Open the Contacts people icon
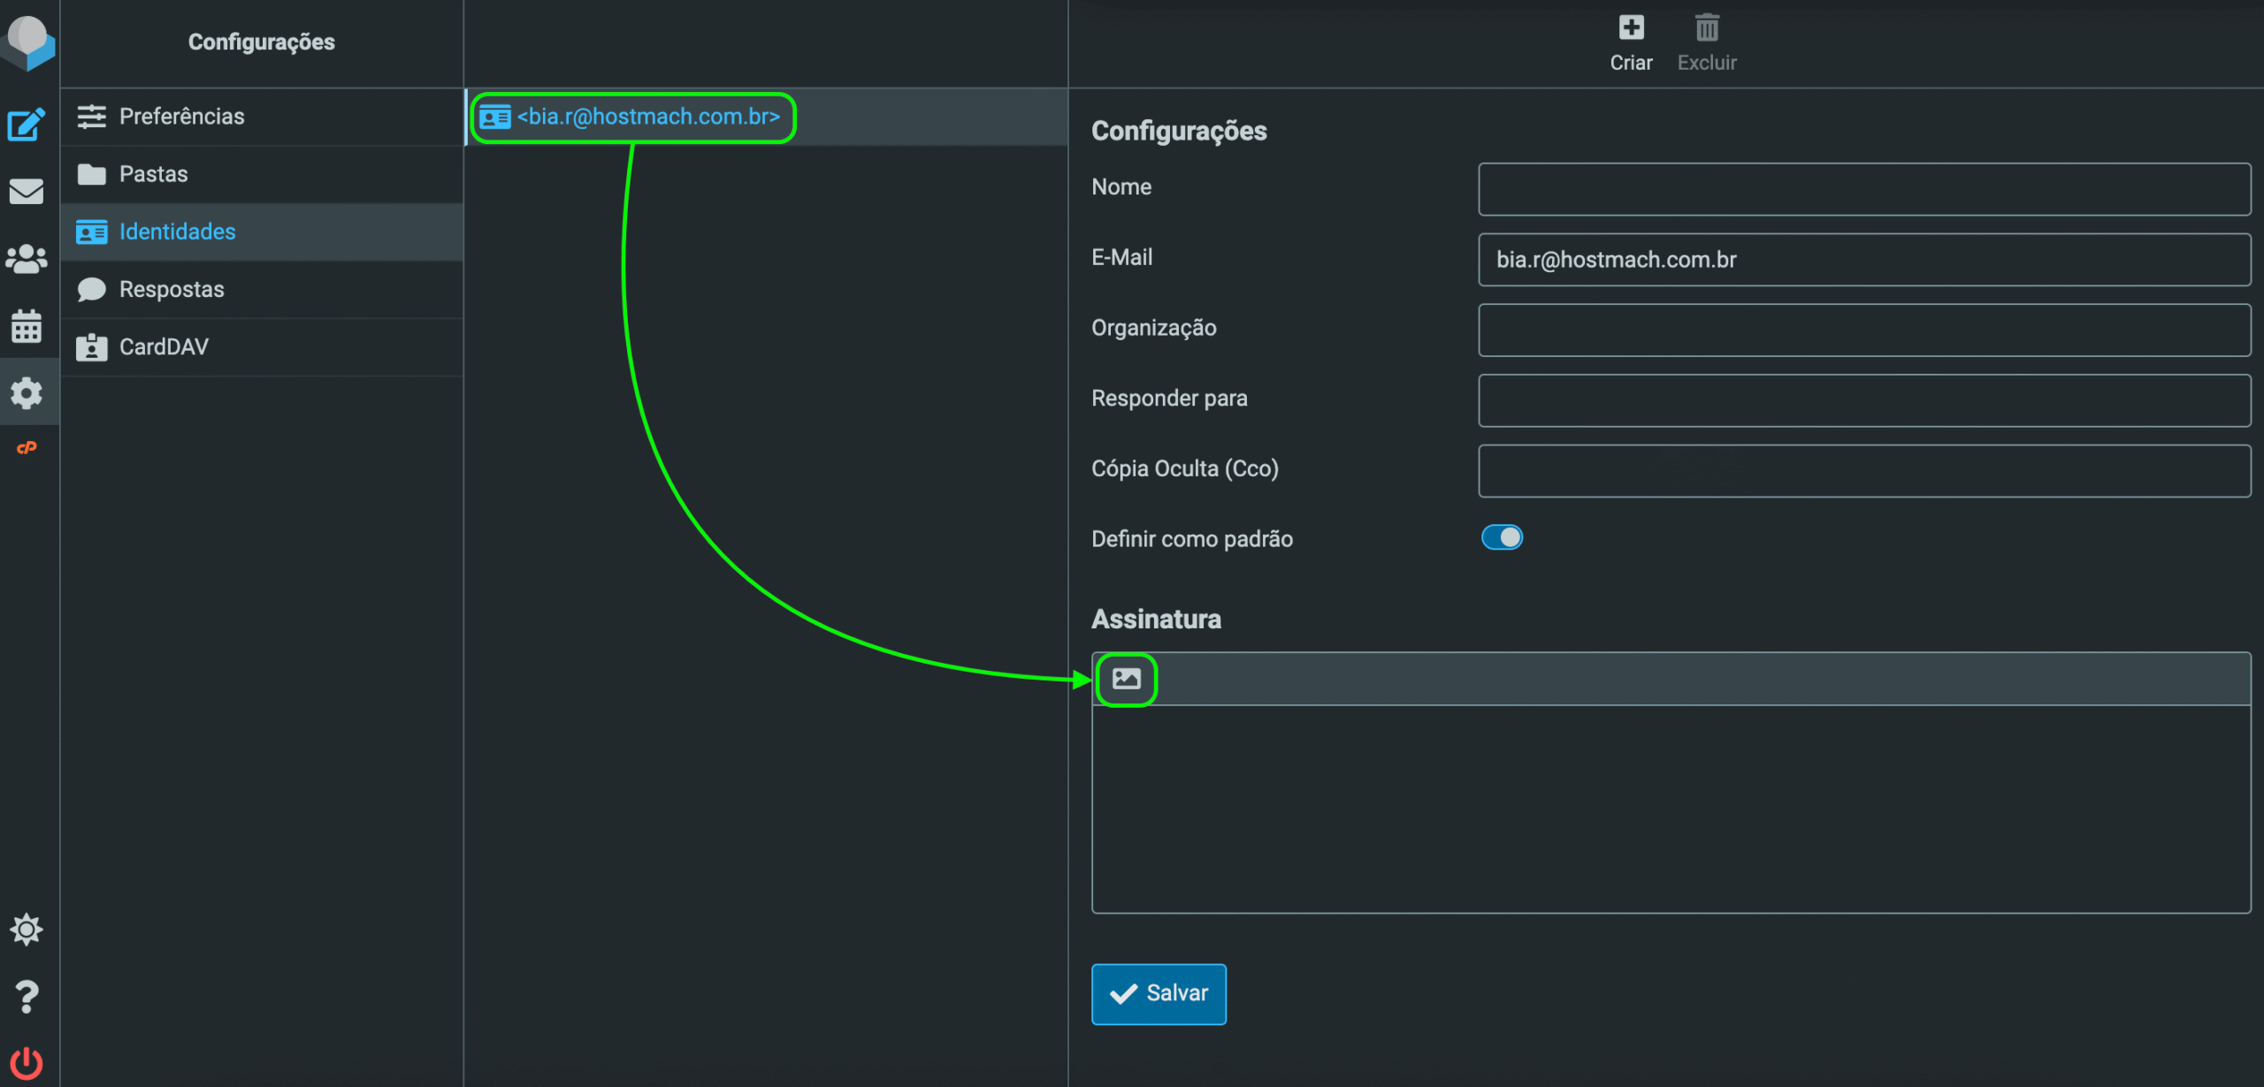 [27, 259]
